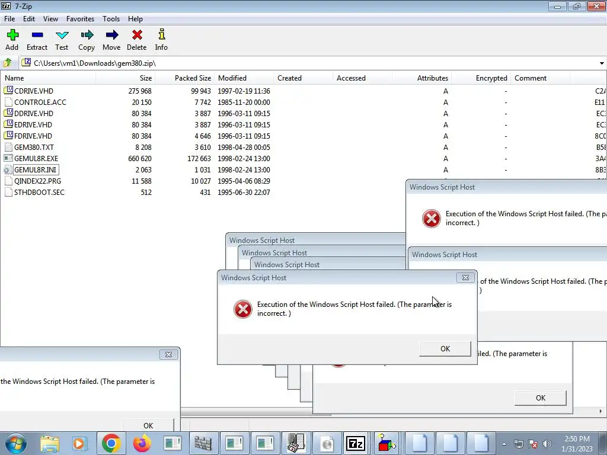Open the Windows Start menu orb

click(x=16, y=443)
